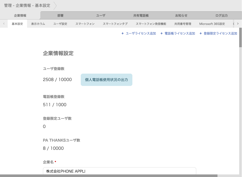Select the 企業情報 tab
The image size is (242, 177).
[x=20, y=15]
